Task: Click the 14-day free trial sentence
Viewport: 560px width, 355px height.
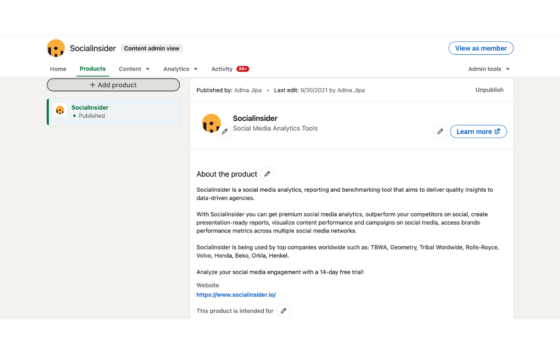Action: (280, 272)
